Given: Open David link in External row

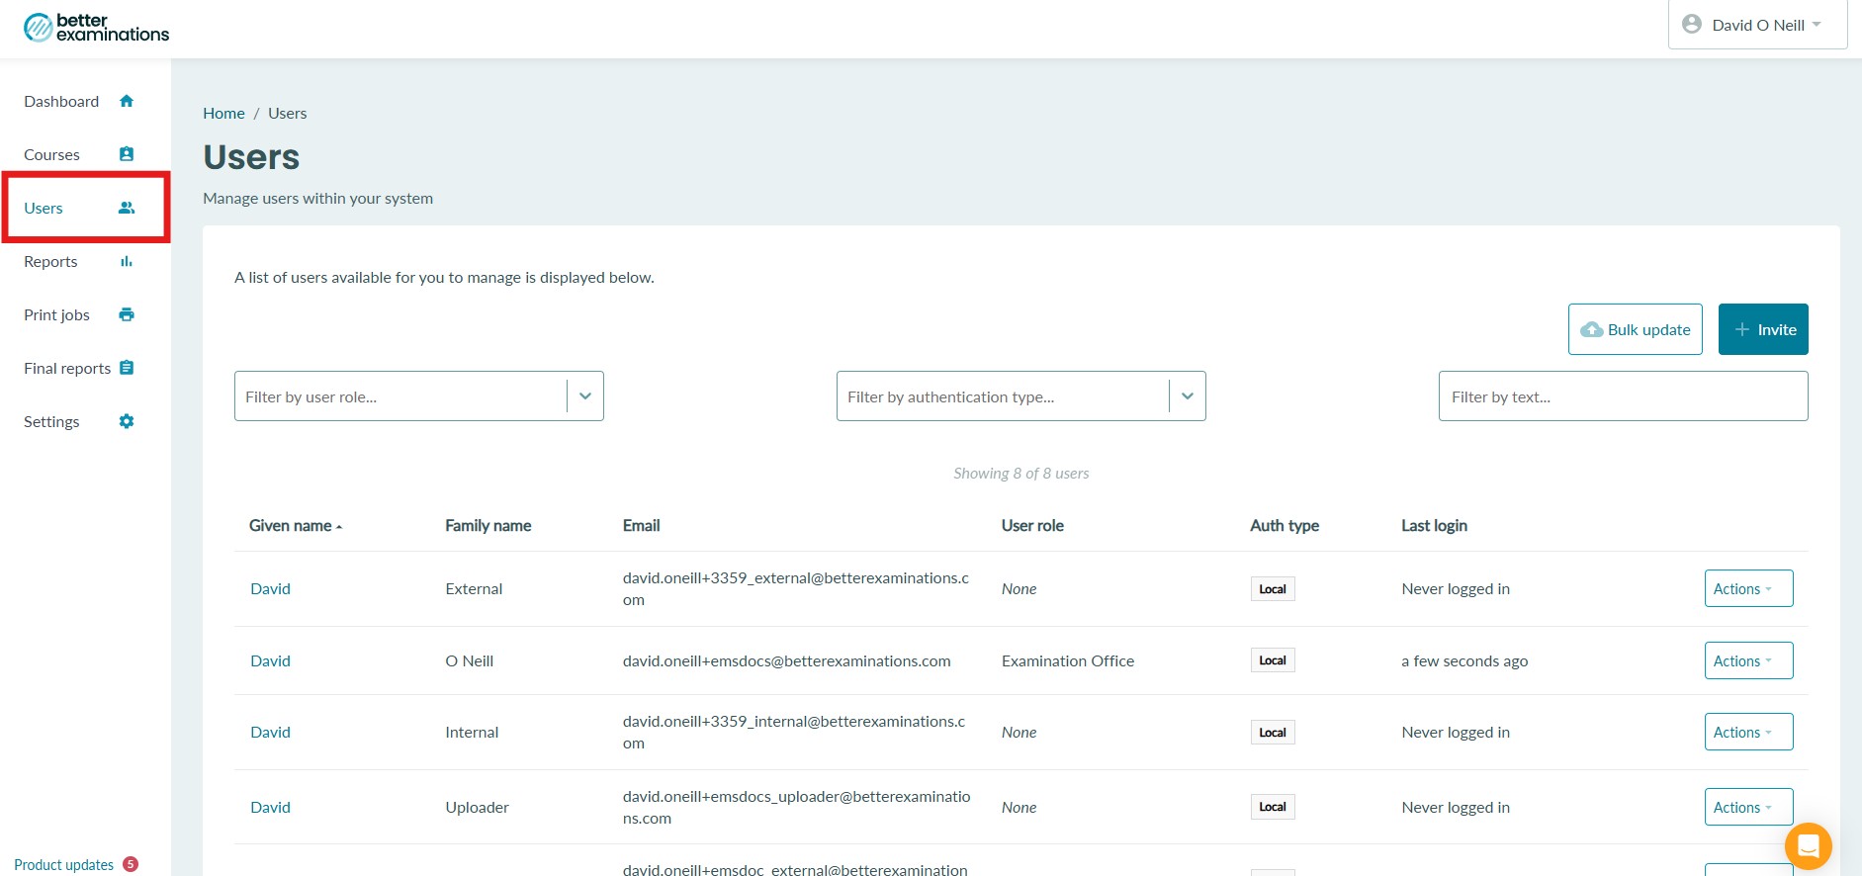Looking at the screenshot, I should [270, 588].
